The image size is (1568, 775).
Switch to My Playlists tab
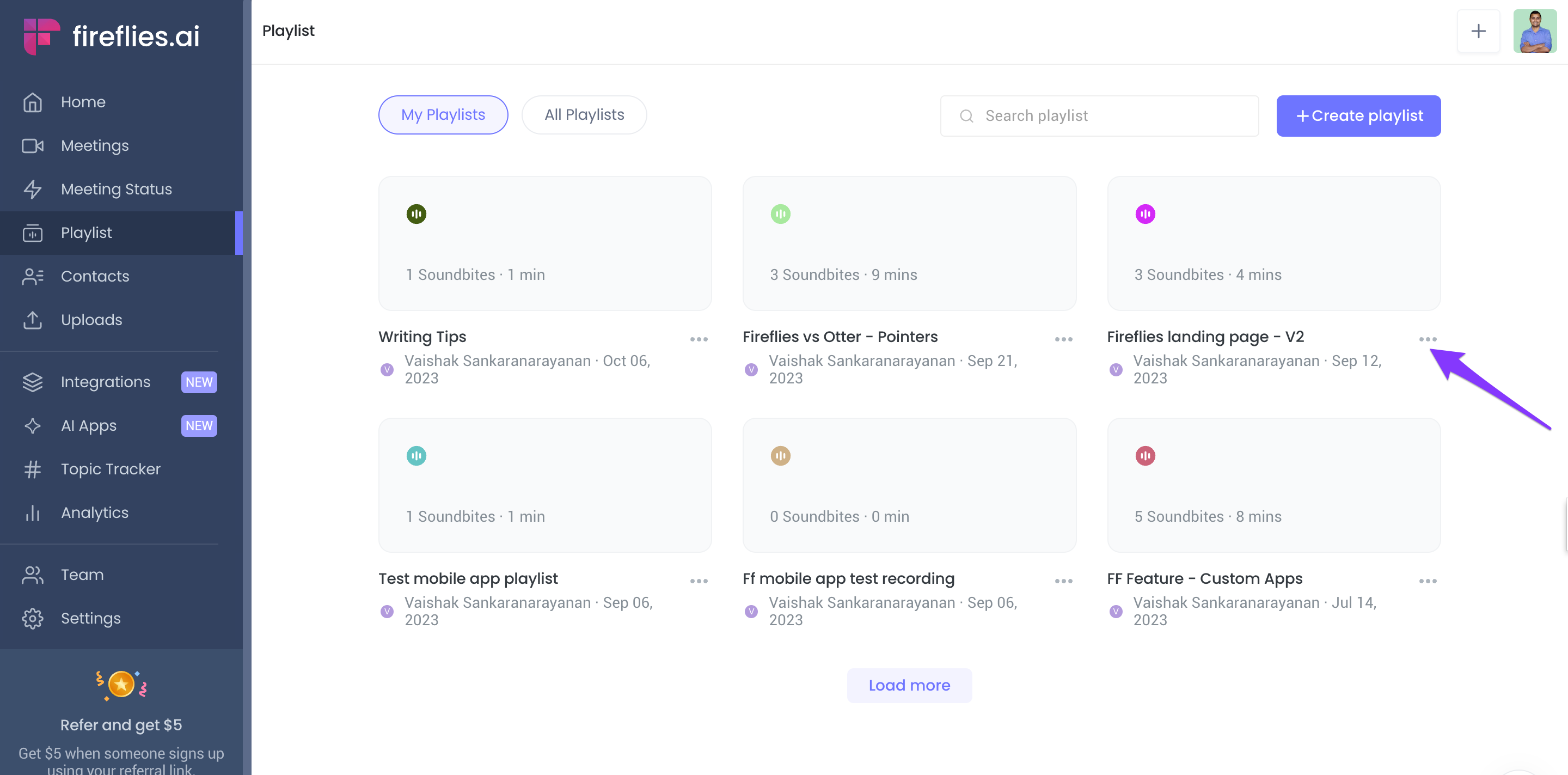pyautogui.click(x=443, y=115)
